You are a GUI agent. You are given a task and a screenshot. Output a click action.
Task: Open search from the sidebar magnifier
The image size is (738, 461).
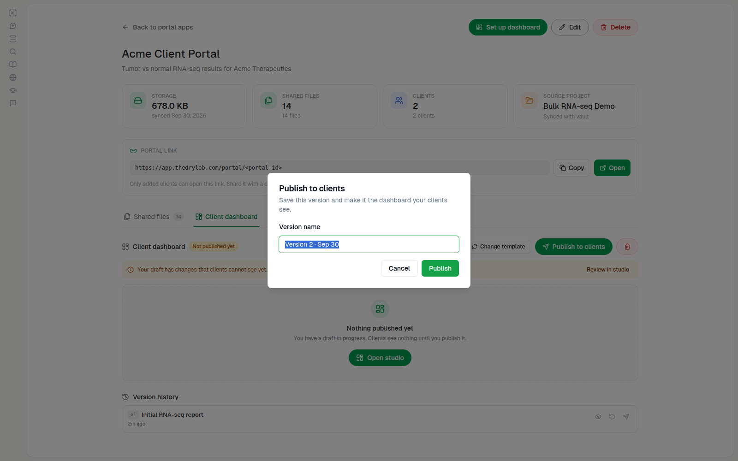click(x=13, y=52)
